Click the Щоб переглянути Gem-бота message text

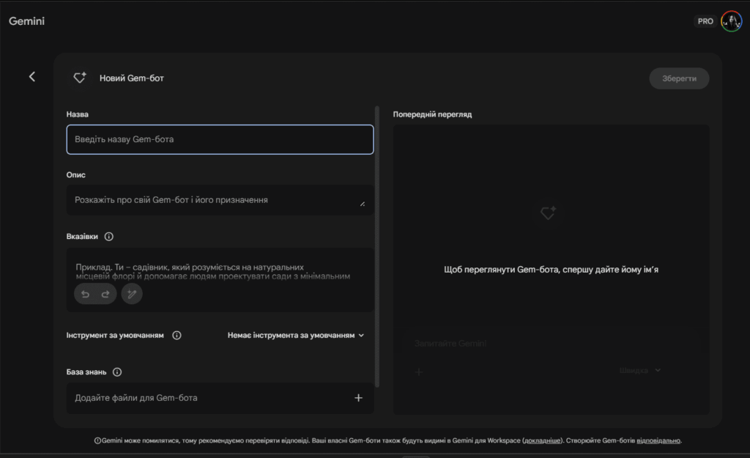click(551, 270)
